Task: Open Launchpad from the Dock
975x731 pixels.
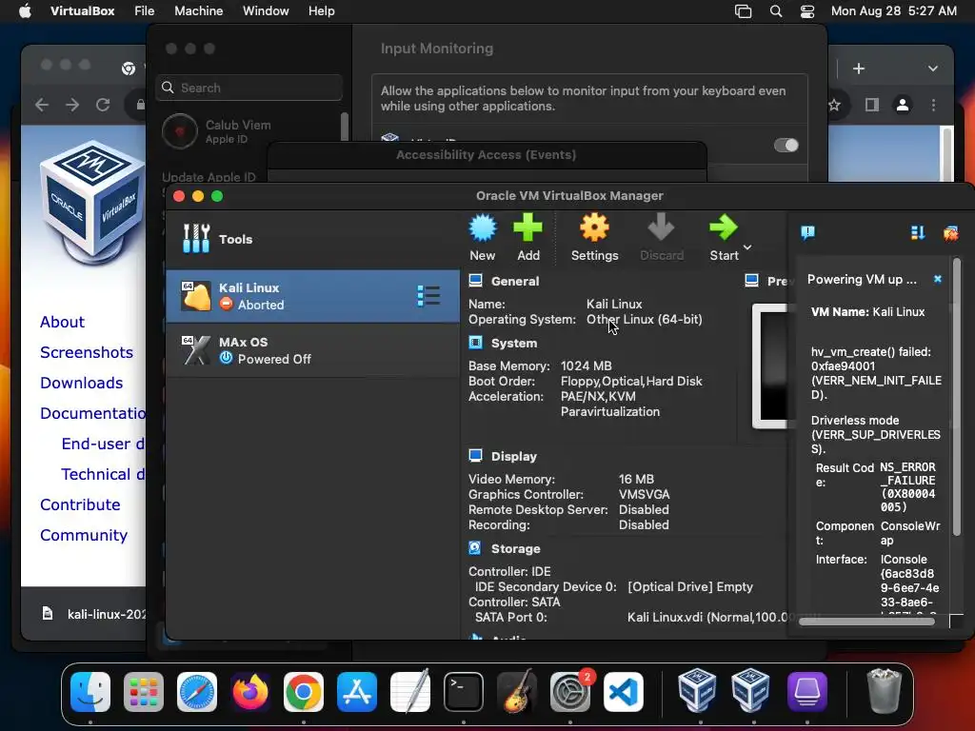Action: [144, 691]
